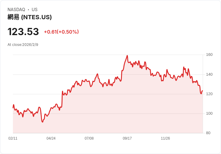Select the 80 y-axis label
This screenshot has width=221, height=154.
click(208, 133)
